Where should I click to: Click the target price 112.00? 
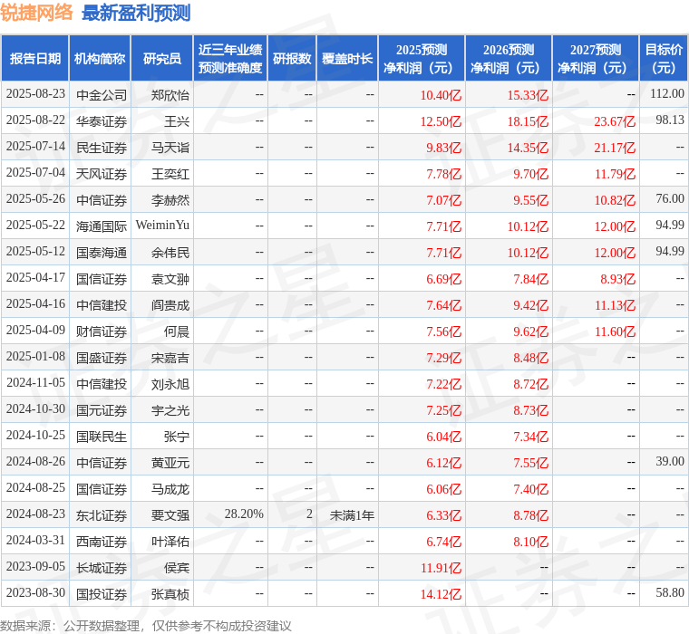667,93
